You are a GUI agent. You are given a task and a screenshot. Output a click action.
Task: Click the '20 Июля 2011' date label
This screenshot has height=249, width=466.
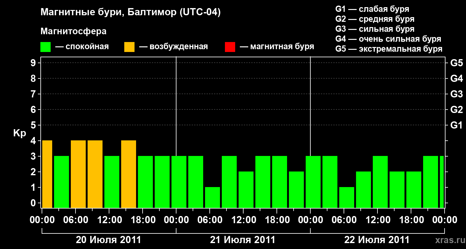pos(108,240)
